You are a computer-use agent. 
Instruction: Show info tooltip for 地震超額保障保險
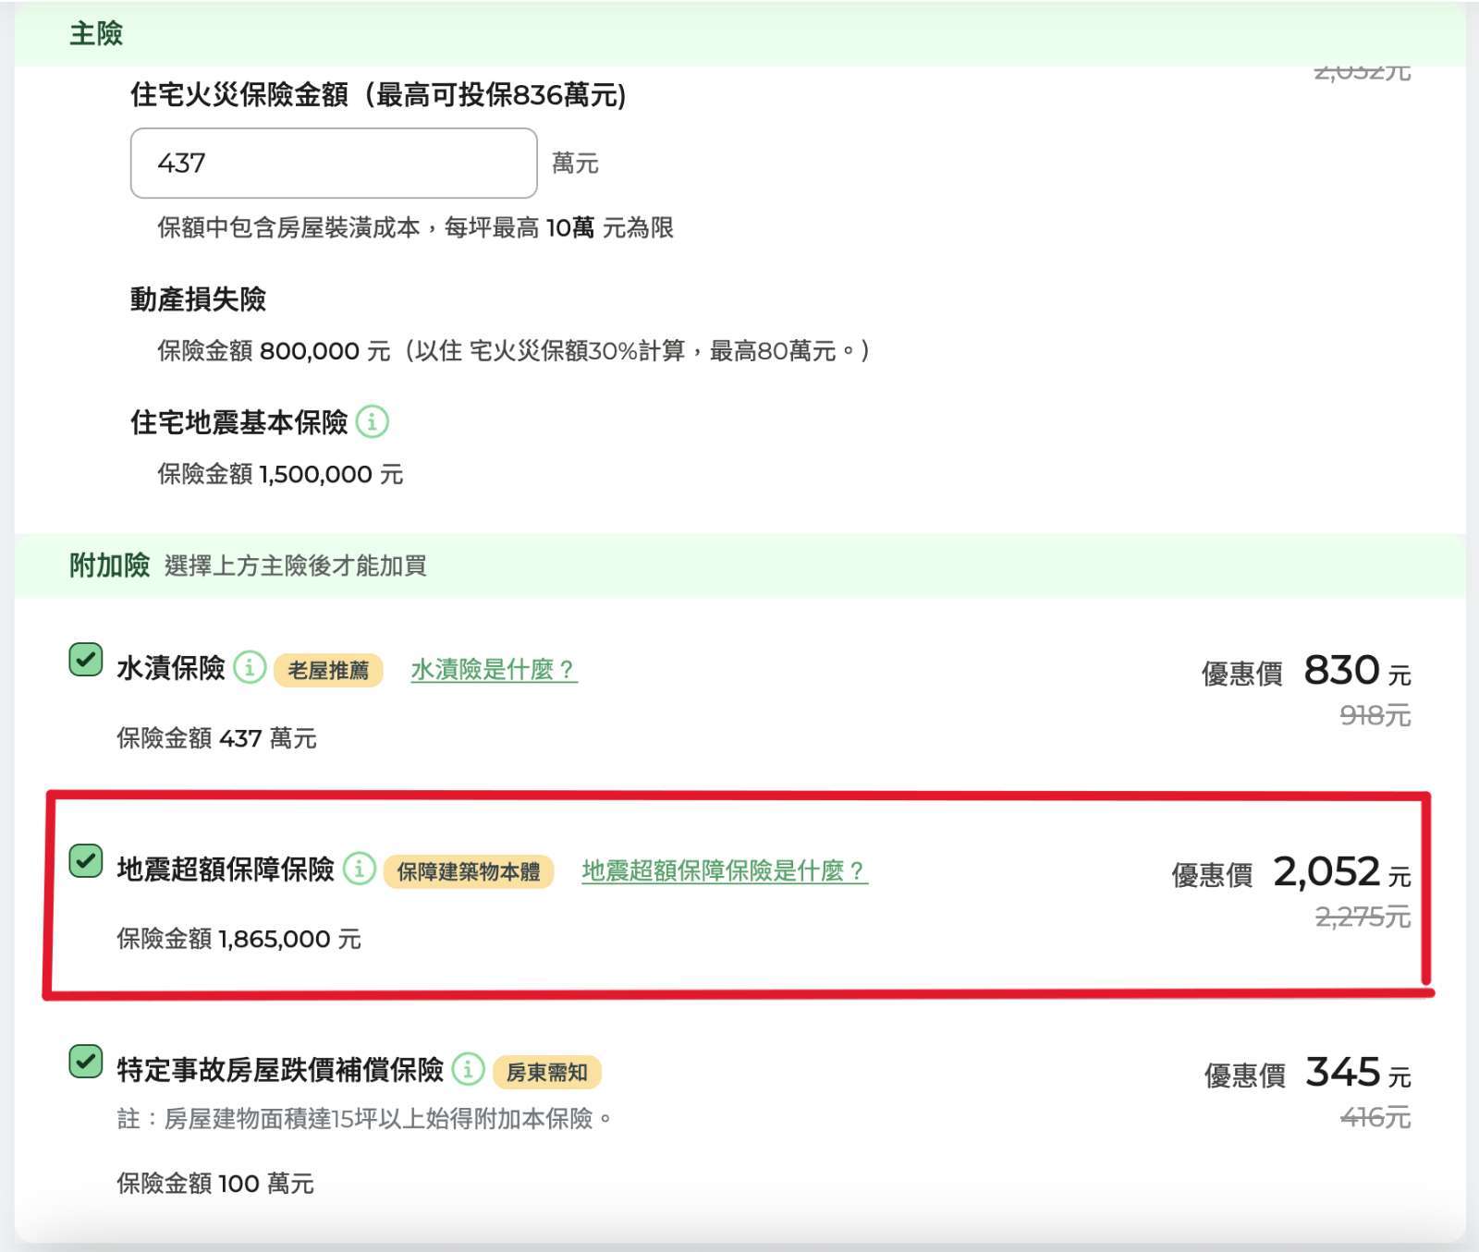(359, 869)
